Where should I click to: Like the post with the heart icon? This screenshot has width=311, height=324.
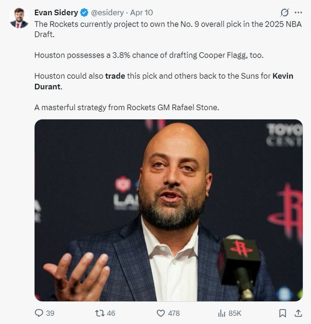tap(161, 313)
